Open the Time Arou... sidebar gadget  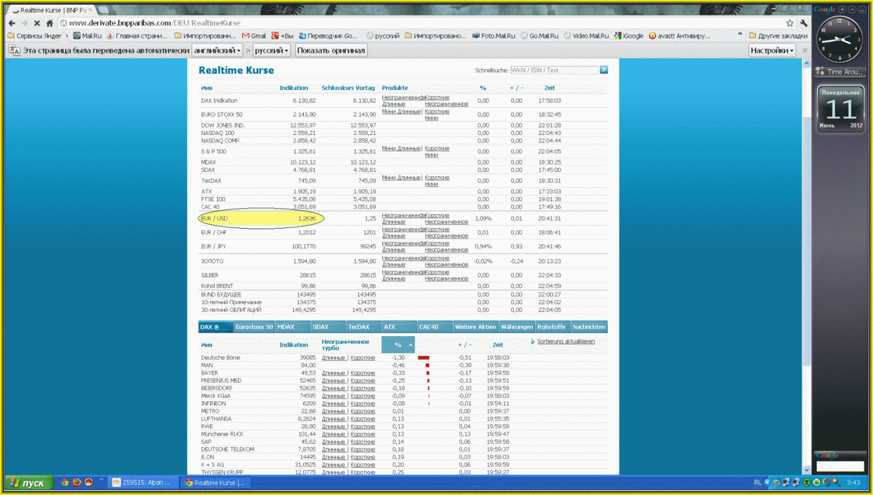point(840,72)
